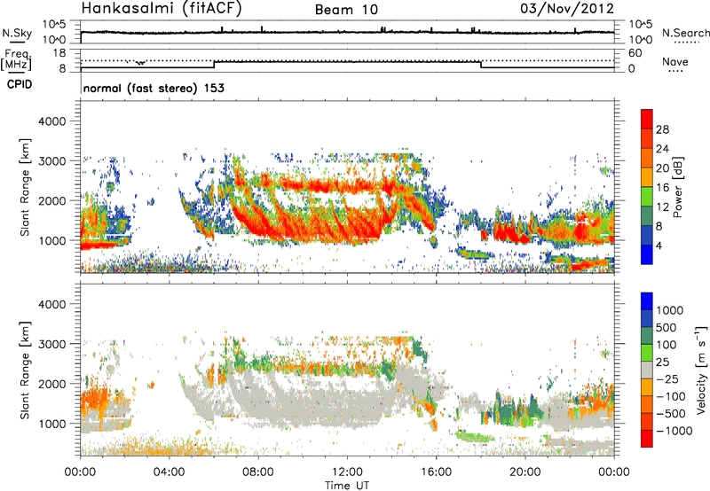Image resolution: width=710 pixels, height=491 pixels.
Task: Click the '12:00' time axis label
Action: [x=347, y=472]
